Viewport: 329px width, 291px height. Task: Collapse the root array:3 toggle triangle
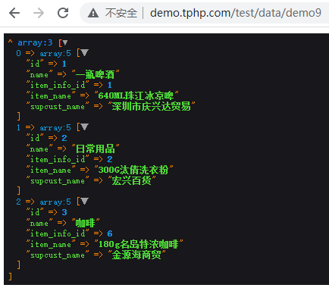(x=65, y=42)
